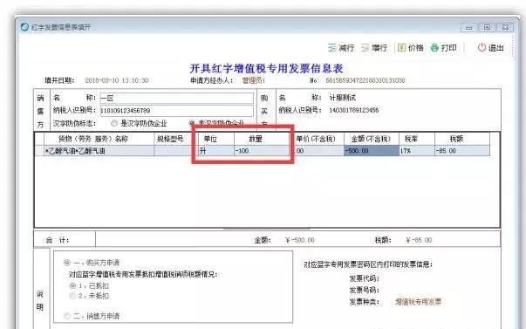Maximize the 红字发票信息表填开 window
The image size is (526, 329).
(x=487, y=27)
